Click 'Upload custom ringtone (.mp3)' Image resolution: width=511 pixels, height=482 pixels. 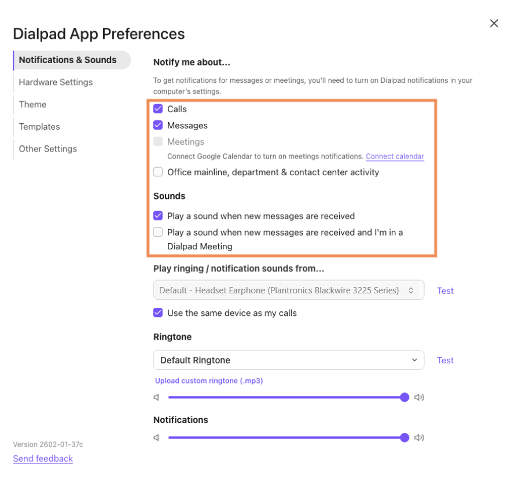coord(207,381)
